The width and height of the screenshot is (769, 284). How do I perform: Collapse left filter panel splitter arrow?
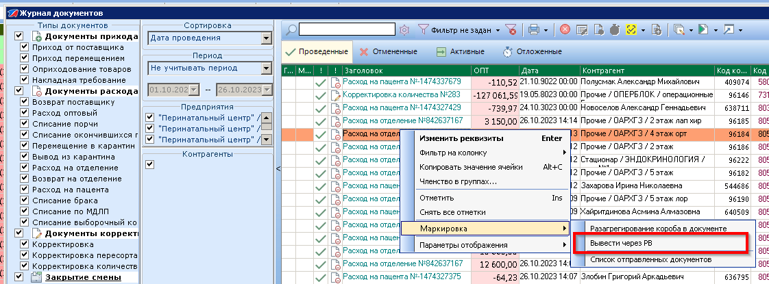(278, 168)
